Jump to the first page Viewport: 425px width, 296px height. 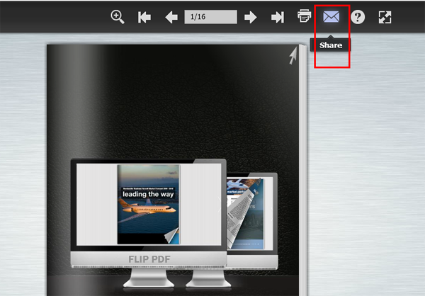coord(144,17)
